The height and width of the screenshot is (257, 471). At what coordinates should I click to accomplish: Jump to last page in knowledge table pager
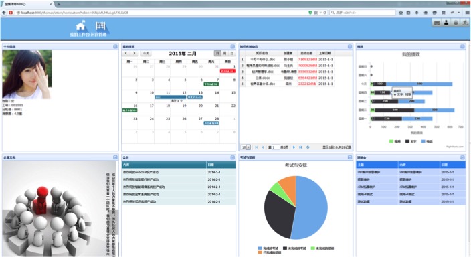300,147
